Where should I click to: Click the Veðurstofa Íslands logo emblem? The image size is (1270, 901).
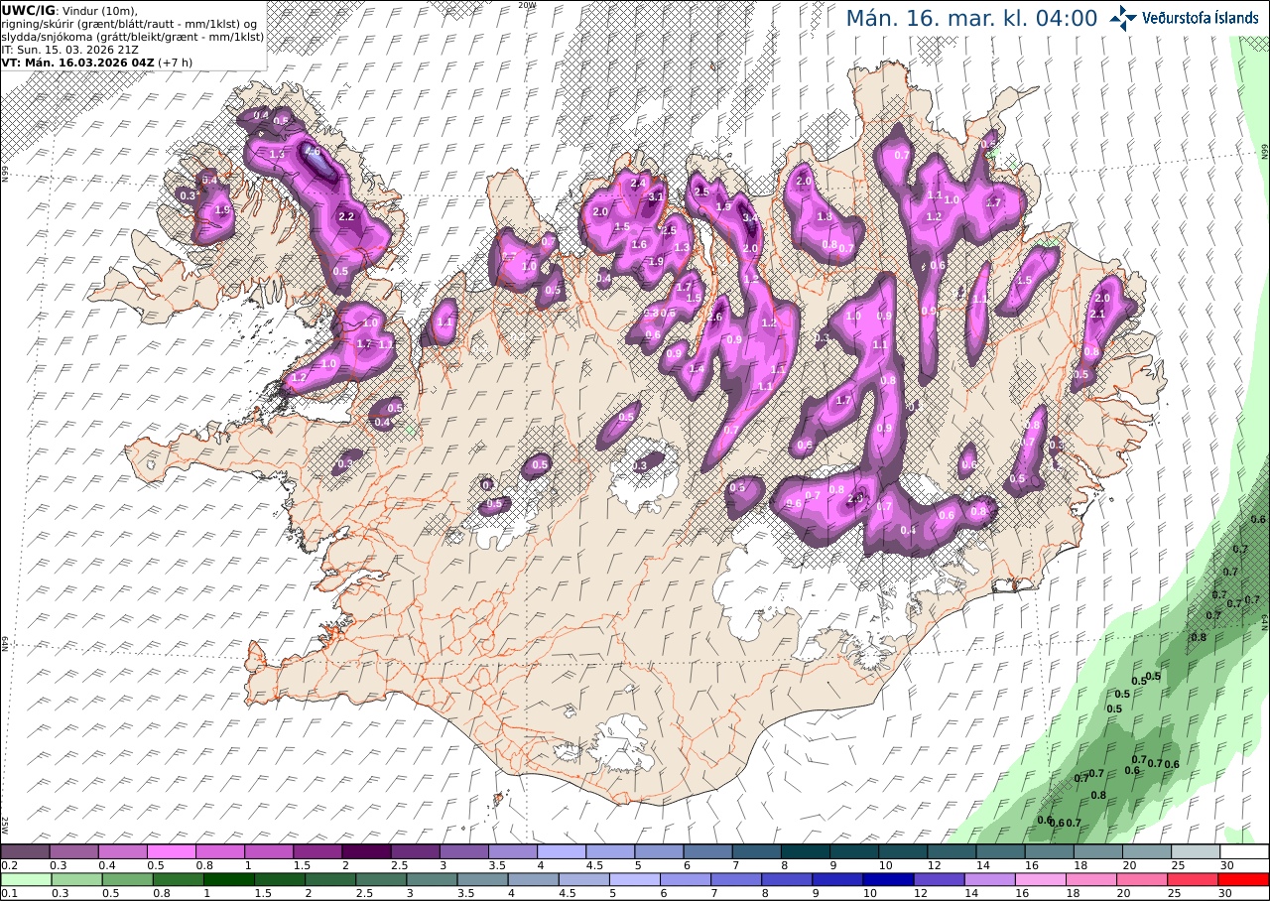coord(1122,18)
